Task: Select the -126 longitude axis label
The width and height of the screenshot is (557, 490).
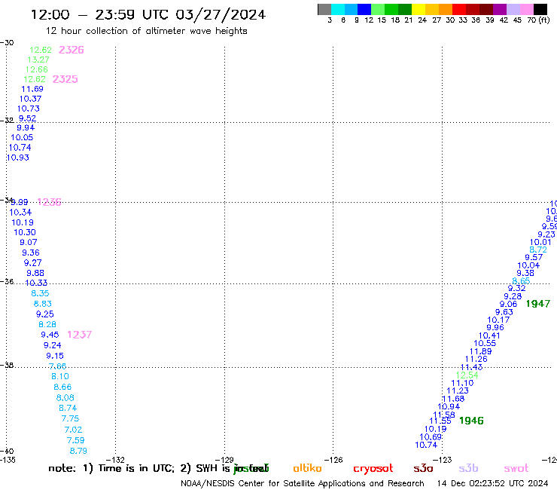Action: [333, 460]
